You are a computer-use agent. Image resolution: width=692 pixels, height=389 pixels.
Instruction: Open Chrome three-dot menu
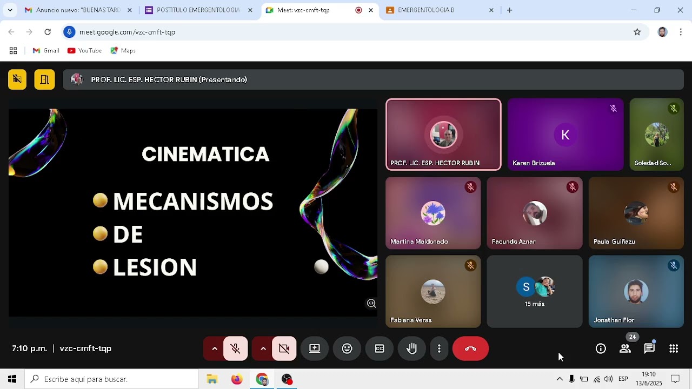681,32
